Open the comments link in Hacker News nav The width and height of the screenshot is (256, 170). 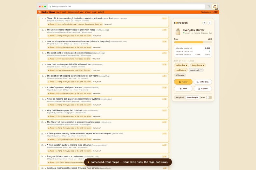(x=73, y=12)
